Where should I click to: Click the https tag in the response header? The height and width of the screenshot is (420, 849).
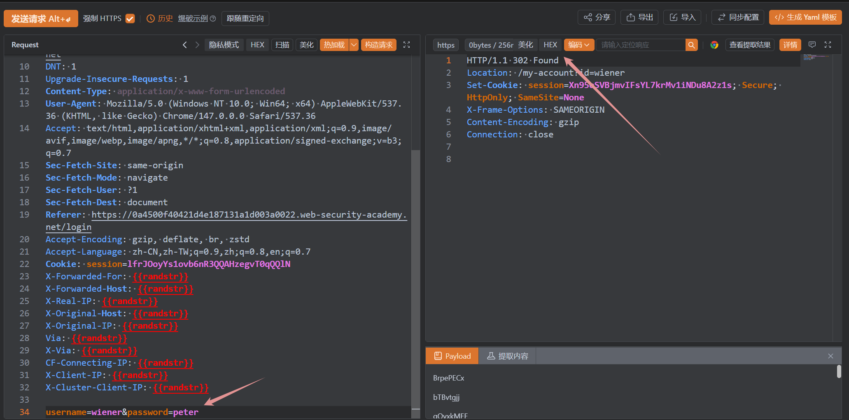(x=446, y=45)
